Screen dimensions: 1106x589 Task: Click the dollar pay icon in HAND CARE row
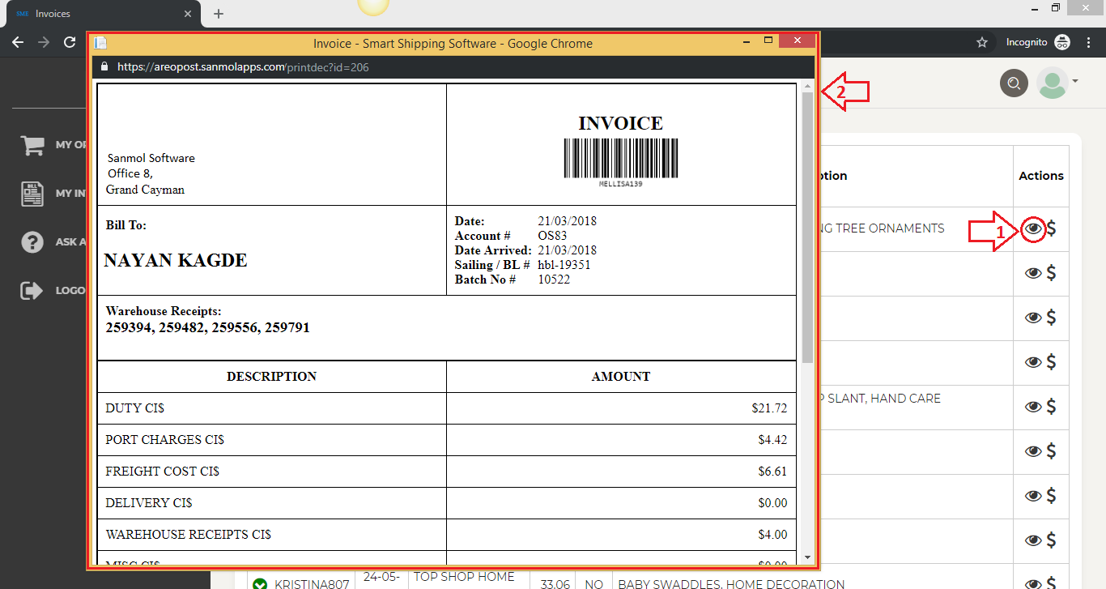click(1051, 406)
